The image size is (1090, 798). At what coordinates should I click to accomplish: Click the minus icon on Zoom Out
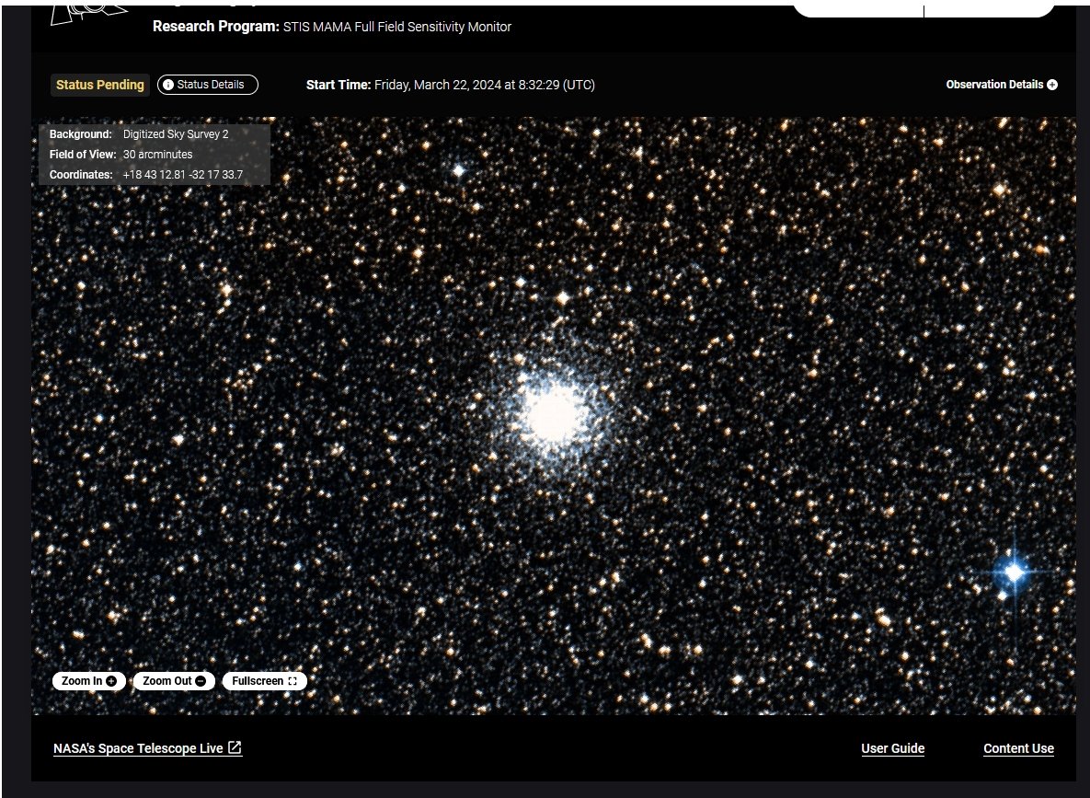[201, 681]
